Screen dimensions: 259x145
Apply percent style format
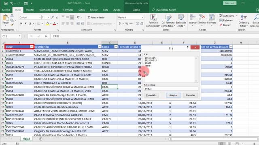point(127,24)
